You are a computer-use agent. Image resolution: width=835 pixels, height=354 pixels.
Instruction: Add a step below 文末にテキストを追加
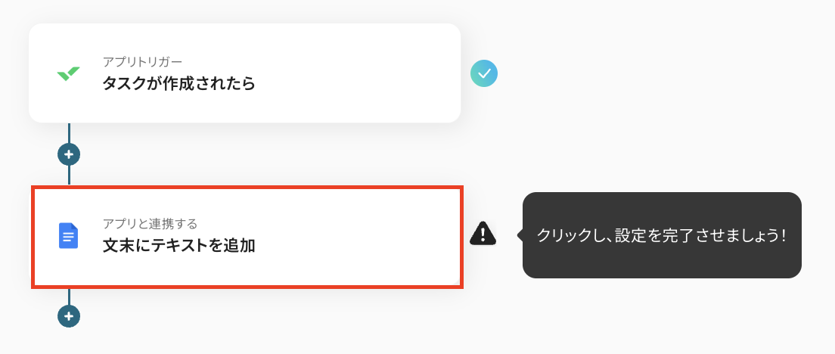coord(69,316)
